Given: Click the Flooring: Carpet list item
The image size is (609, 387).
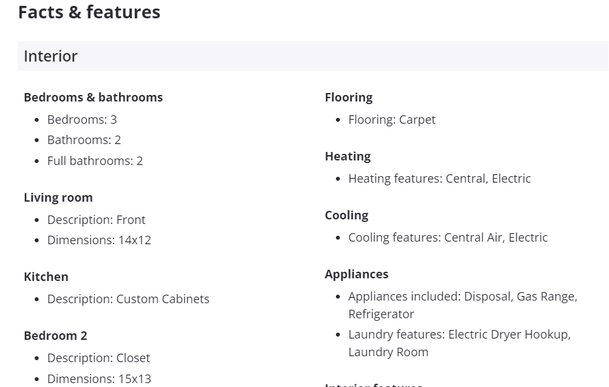Looking at the screenshot, I should coord(392,120).
